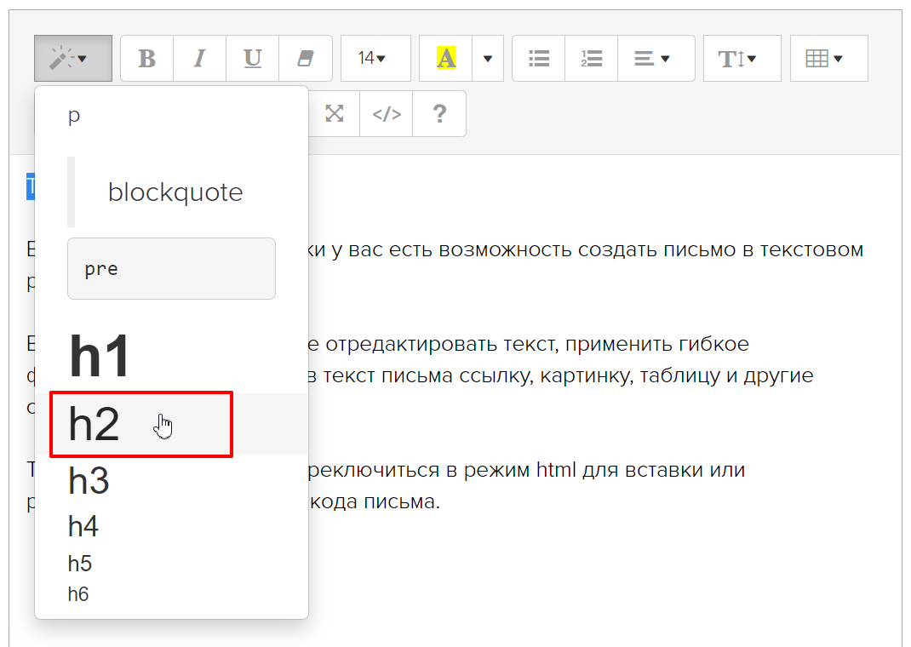Toggle fullscreen editor mode
Viewport: 911px width, 647px height.
(335, 114)
